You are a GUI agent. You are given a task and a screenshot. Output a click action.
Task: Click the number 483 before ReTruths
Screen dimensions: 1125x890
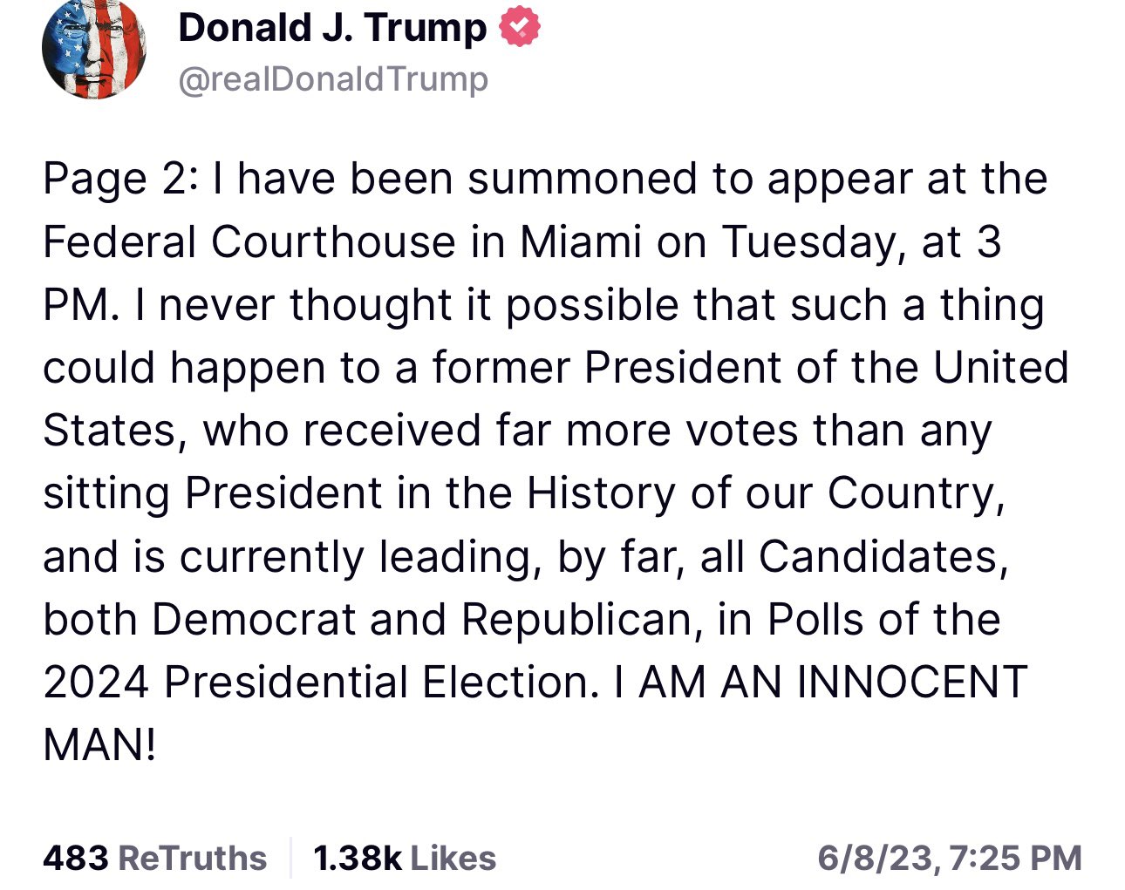click(x=76, y=858)
